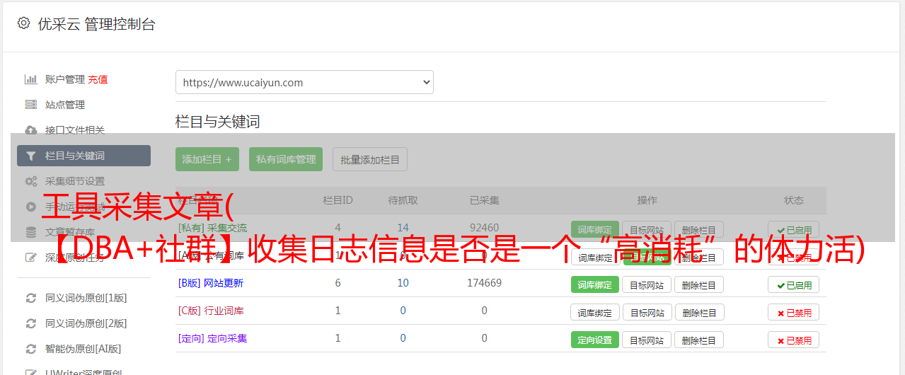
Task: Toggle 已启用 status for 采集交流 row
Action: (793, 230)
